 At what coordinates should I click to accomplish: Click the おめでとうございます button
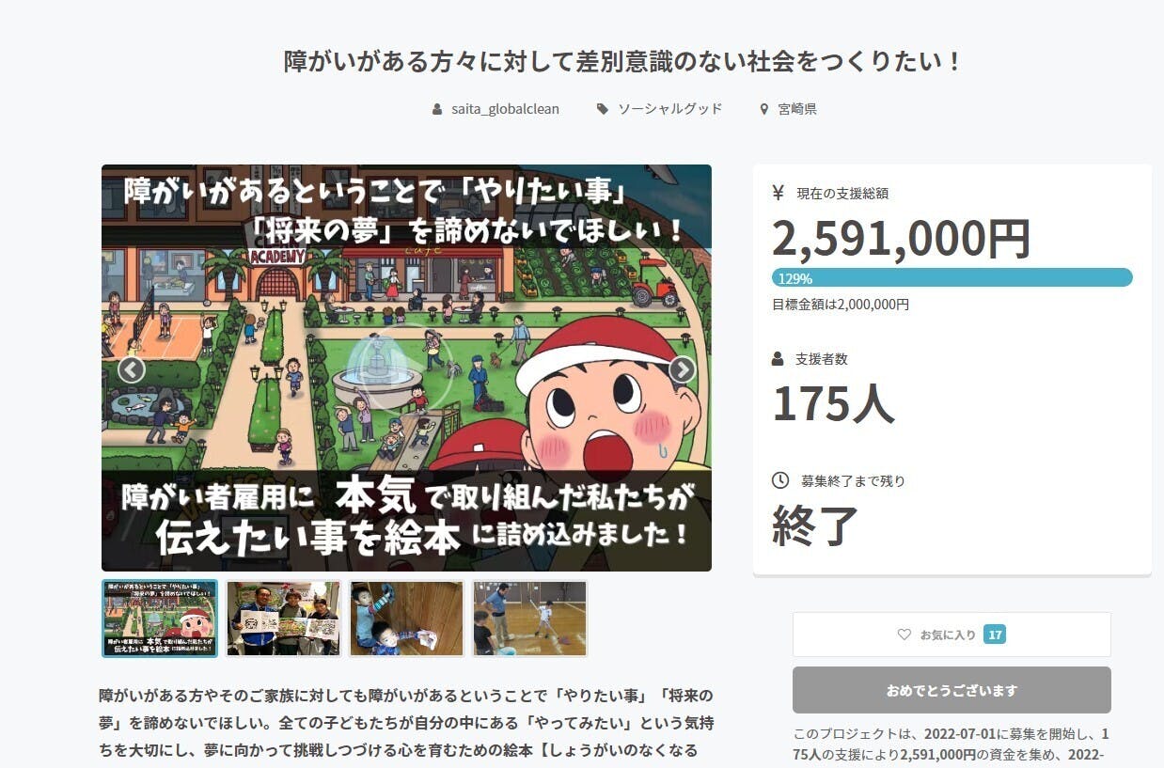[952, 690]
